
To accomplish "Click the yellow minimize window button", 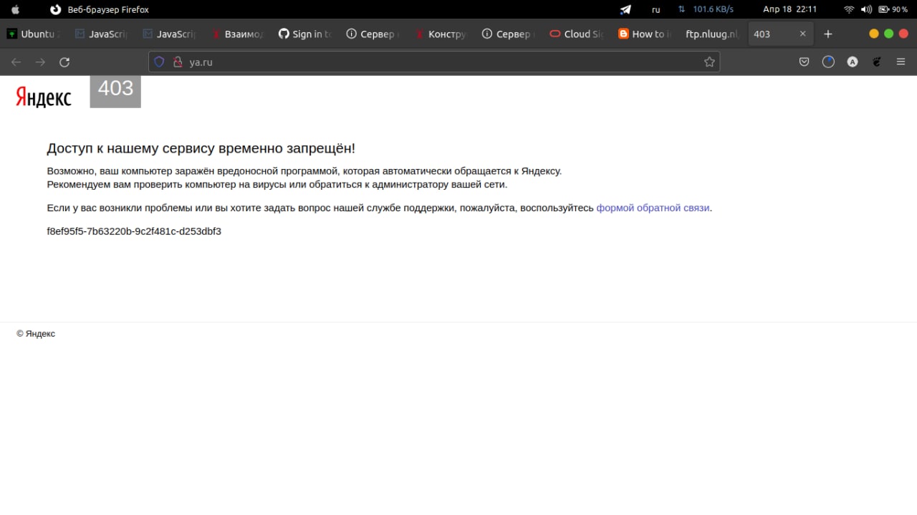I will [874, 34].
